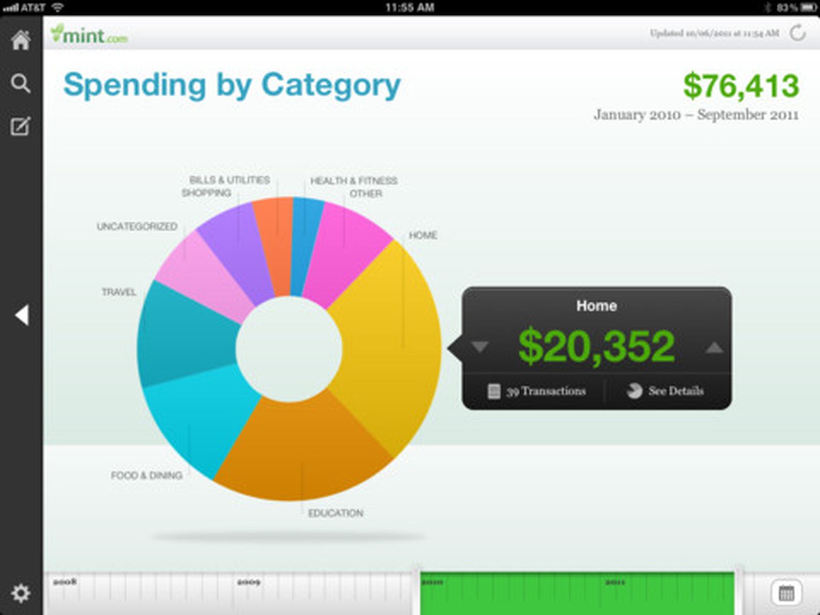Image resolution: width=820 pixels, height=615 pixels.
Task: Choose the teal Travel pie slice
Action: (184, 333)
